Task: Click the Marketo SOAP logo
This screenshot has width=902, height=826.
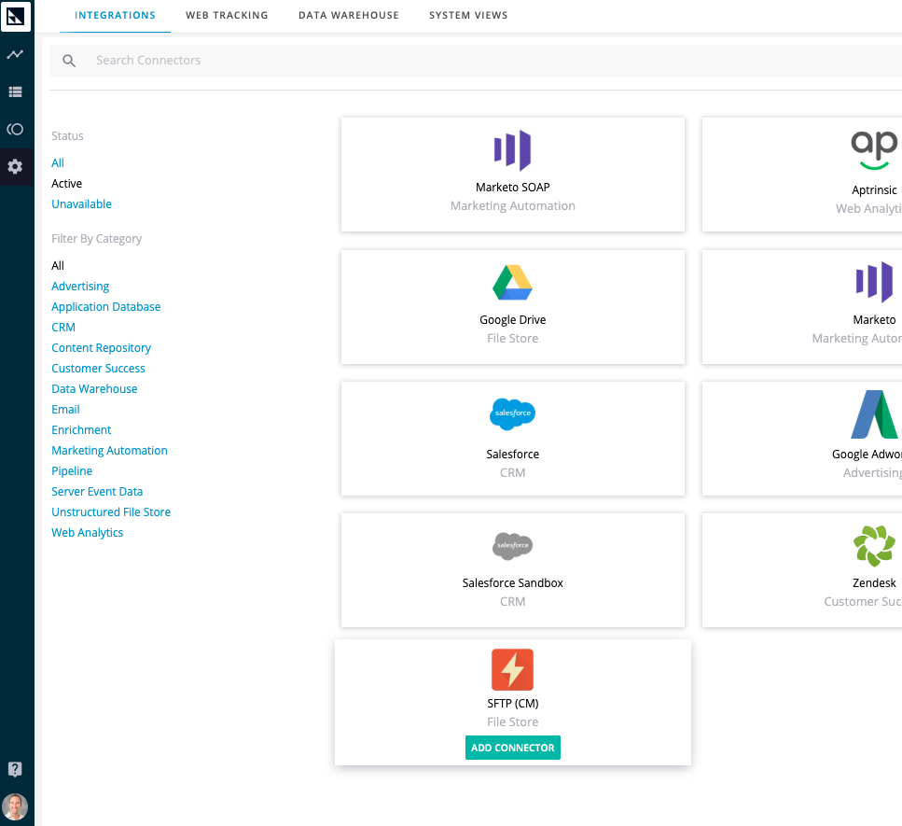Action: click(512, 150)
